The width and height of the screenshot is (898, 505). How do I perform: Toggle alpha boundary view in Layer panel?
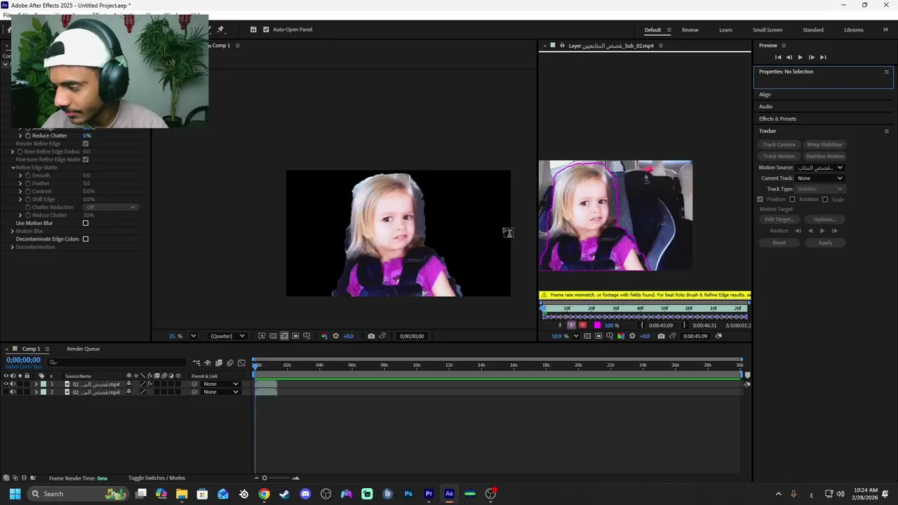pos(571,325)
